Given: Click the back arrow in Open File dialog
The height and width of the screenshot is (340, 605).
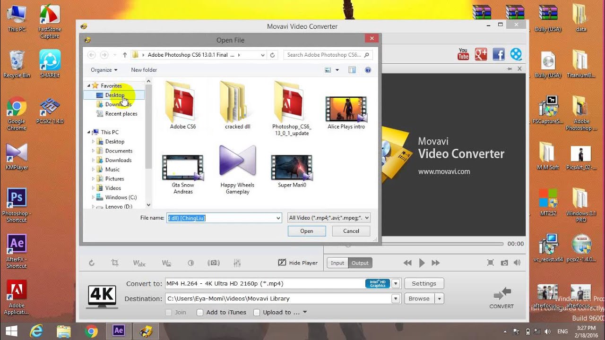Looking at the screenshot, I should coord(92,55).
